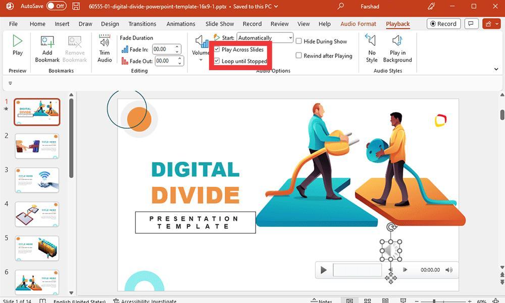Switch to Reading View icon

tap(385, 301)
